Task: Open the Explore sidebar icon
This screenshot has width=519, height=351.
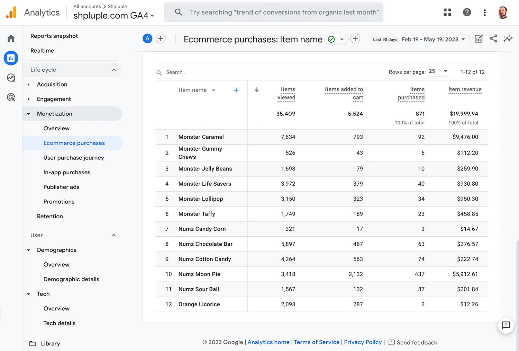Action: (x=11, y=78)
